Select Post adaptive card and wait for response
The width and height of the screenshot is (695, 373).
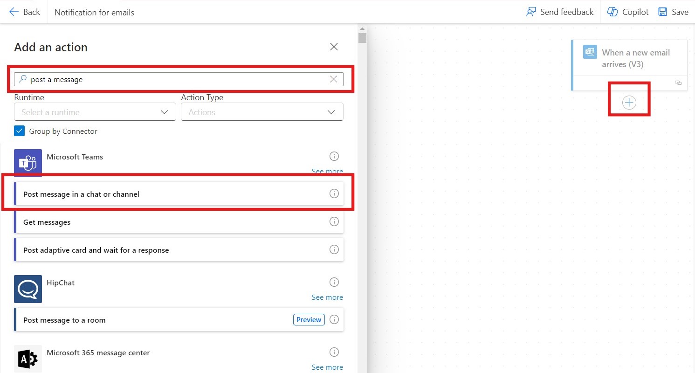point(179,250)
